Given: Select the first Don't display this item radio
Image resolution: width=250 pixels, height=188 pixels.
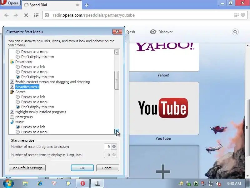Looking at the screenshot, I should pos(18,57).
